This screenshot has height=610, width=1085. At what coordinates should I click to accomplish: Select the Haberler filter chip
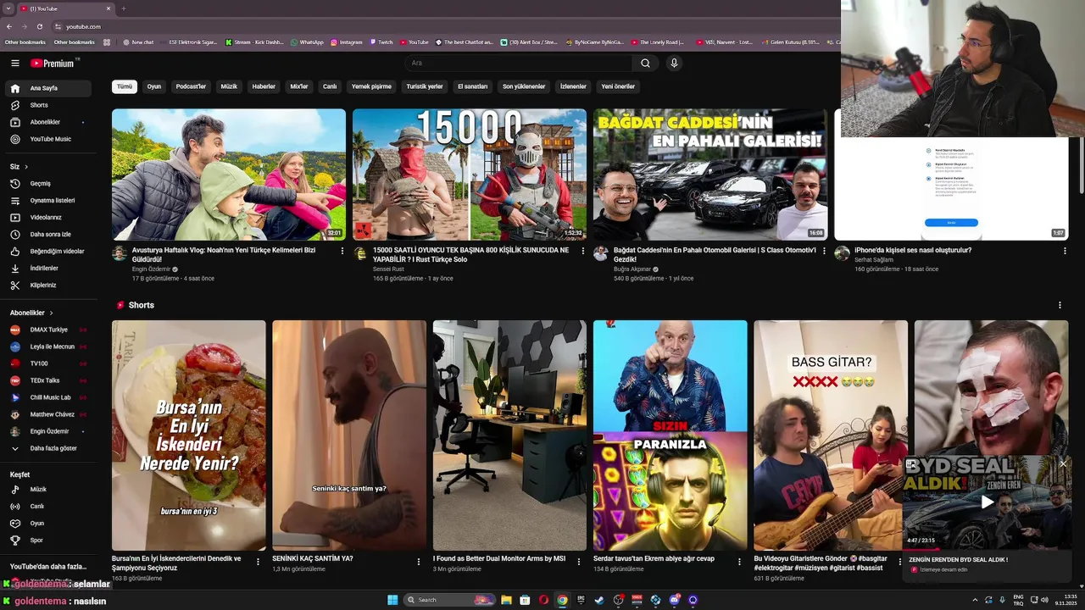point(264,86)
